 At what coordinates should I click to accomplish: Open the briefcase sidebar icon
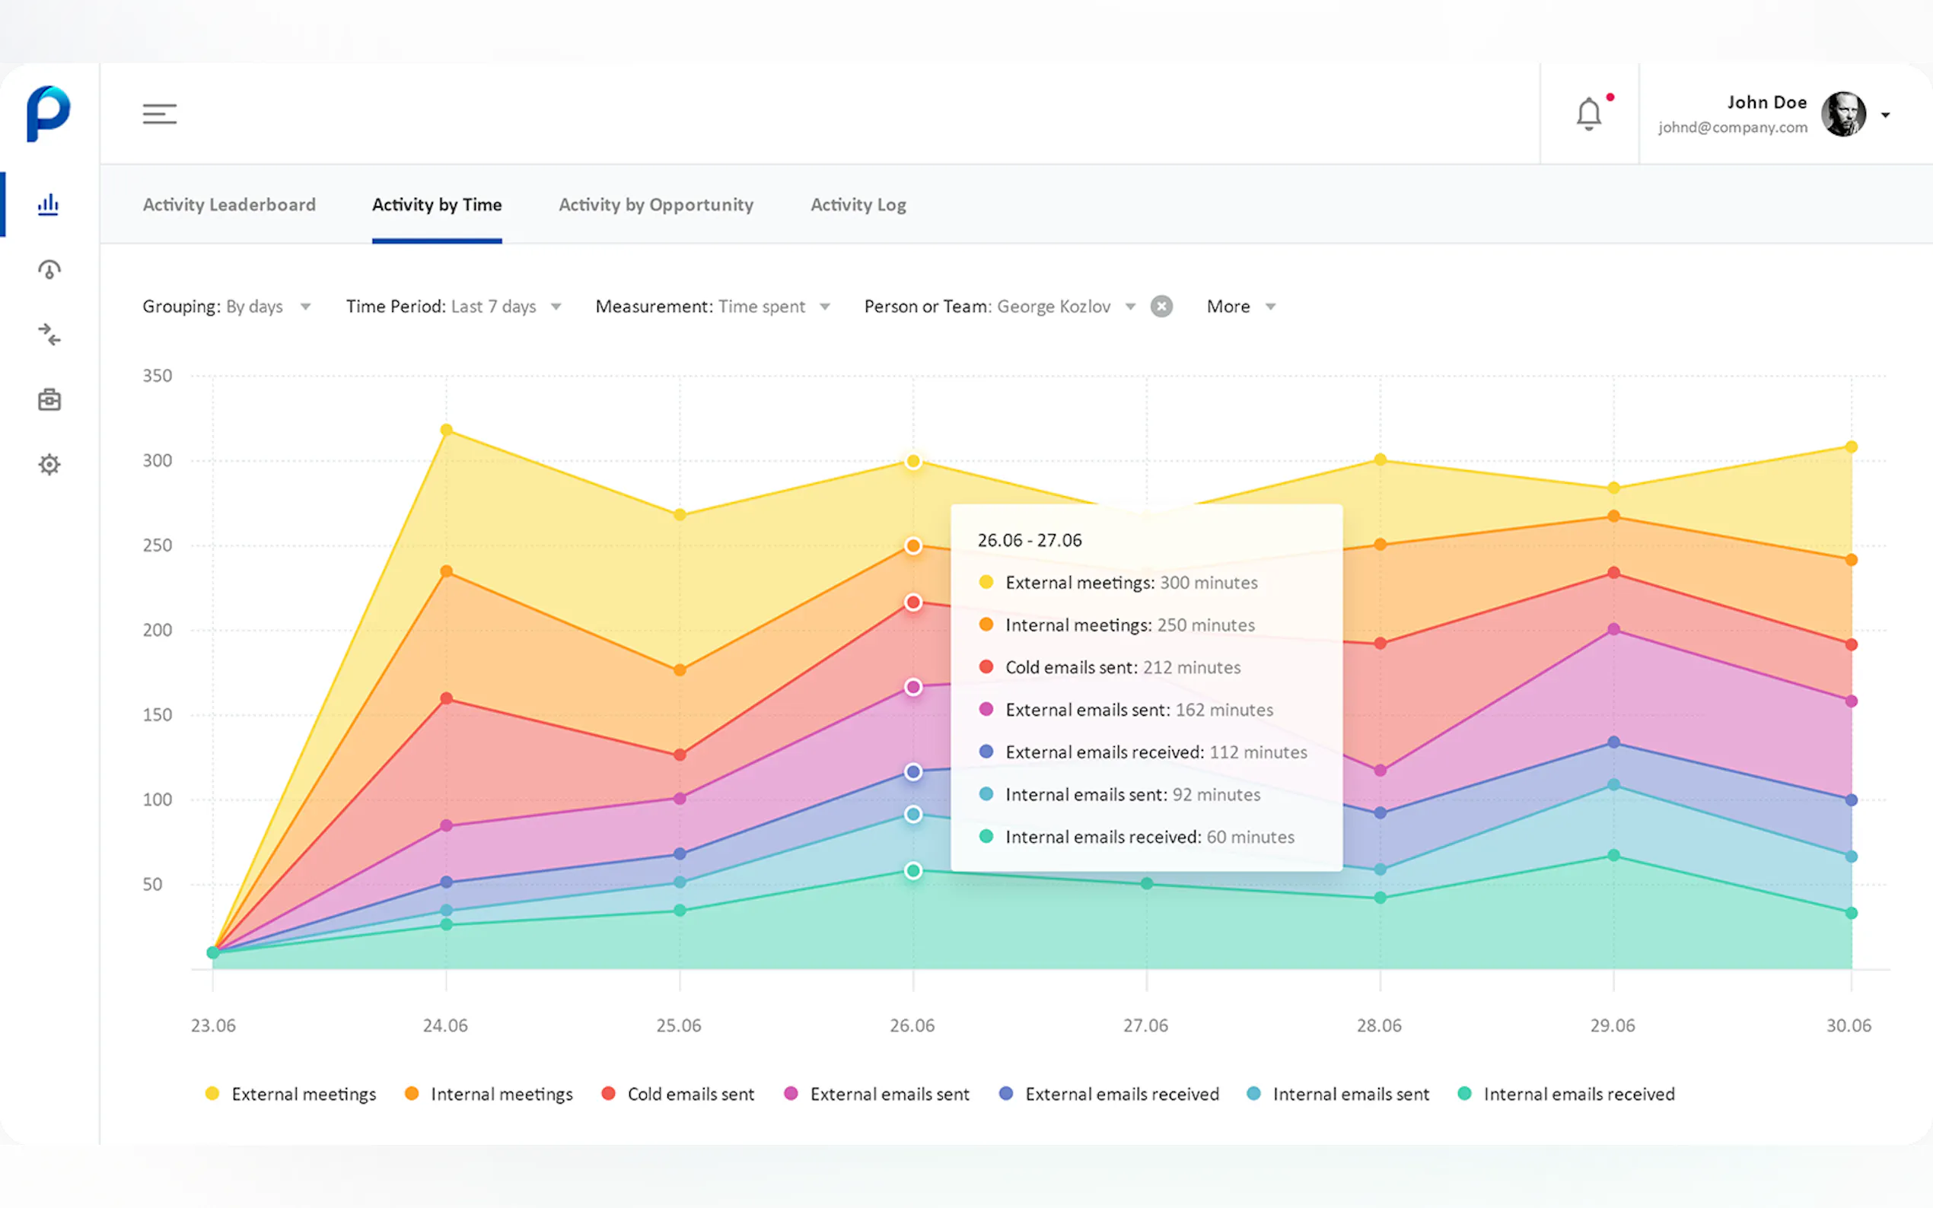pyautogui.click(x=49, y=399)
